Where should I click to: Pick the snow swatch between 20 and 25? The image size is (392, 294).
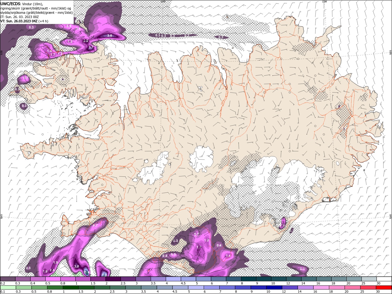pos(354,279)
